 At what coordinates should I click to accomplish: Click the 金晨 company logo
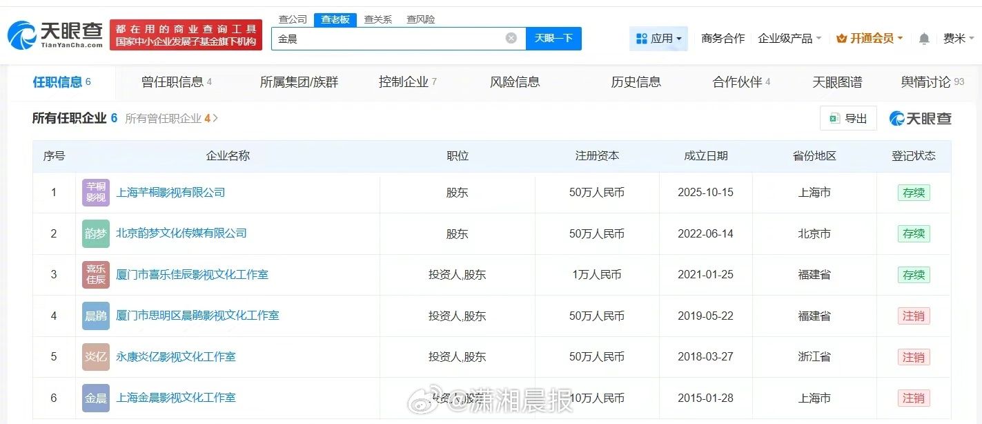point(96,398)
